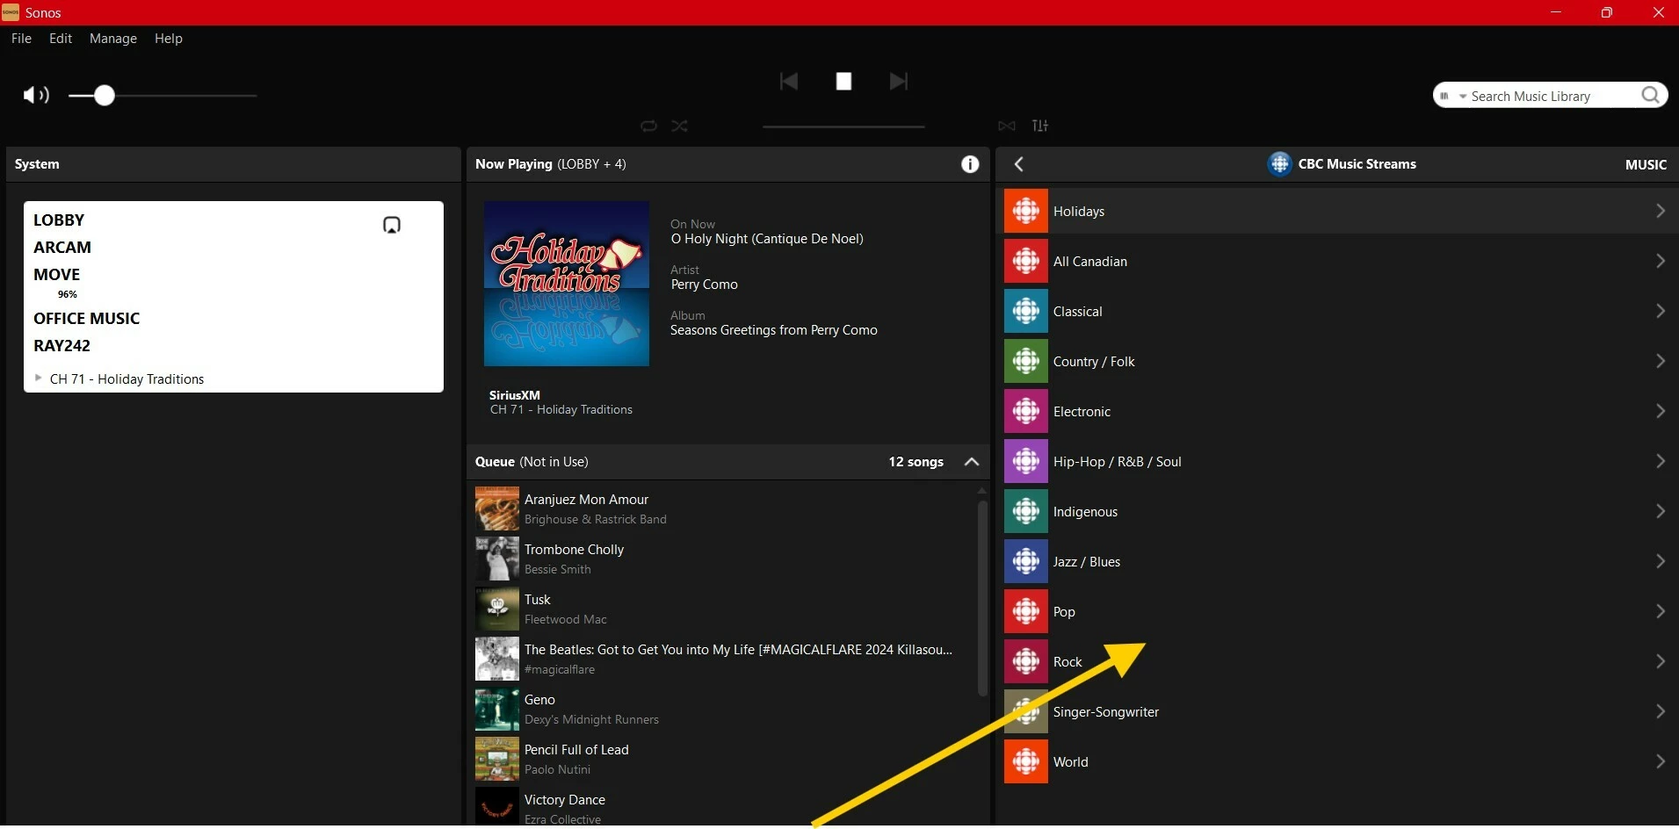Image resolution: width=1679 pixels, height=829 pixels.
Task: Toggle shuffle mode
Action: point(680,126)
